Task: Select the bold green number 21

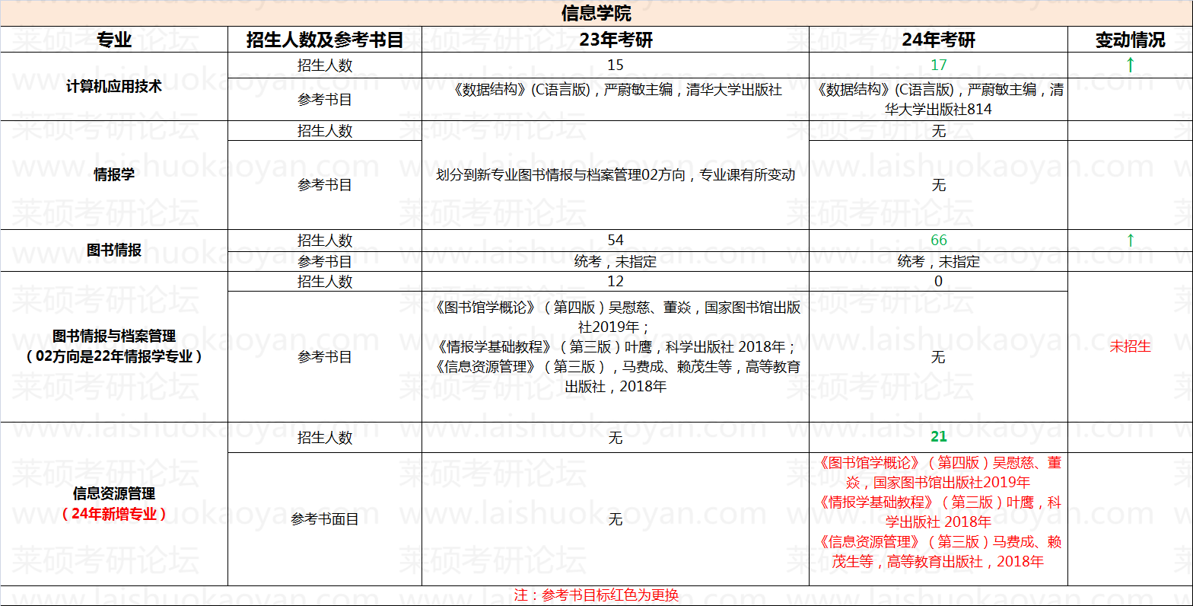Action: (938, 436)
